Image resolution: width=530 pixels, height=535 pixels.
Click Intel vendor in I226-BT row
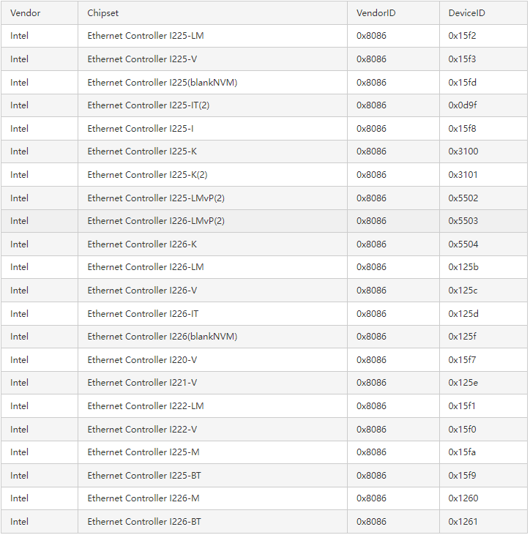pyautogui.click(x=19, y=522)
